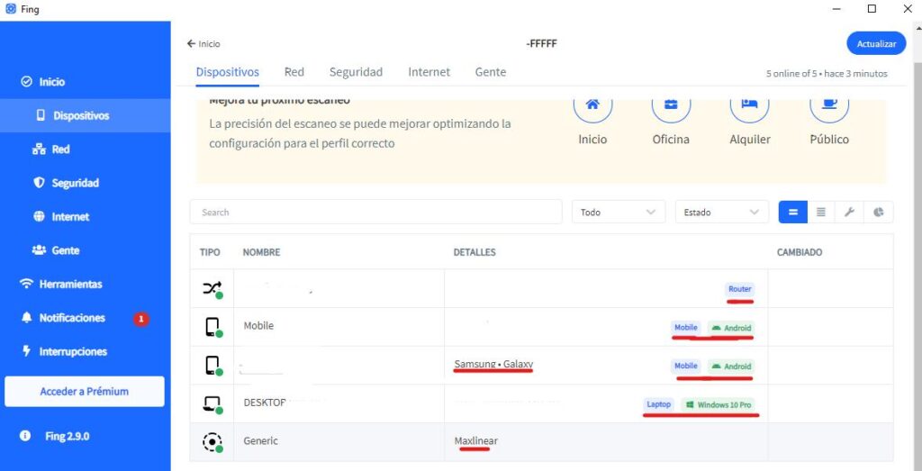Switch to the Red tab
The width and height of the screenshot is (922, 471).
[x=294, y=72]
